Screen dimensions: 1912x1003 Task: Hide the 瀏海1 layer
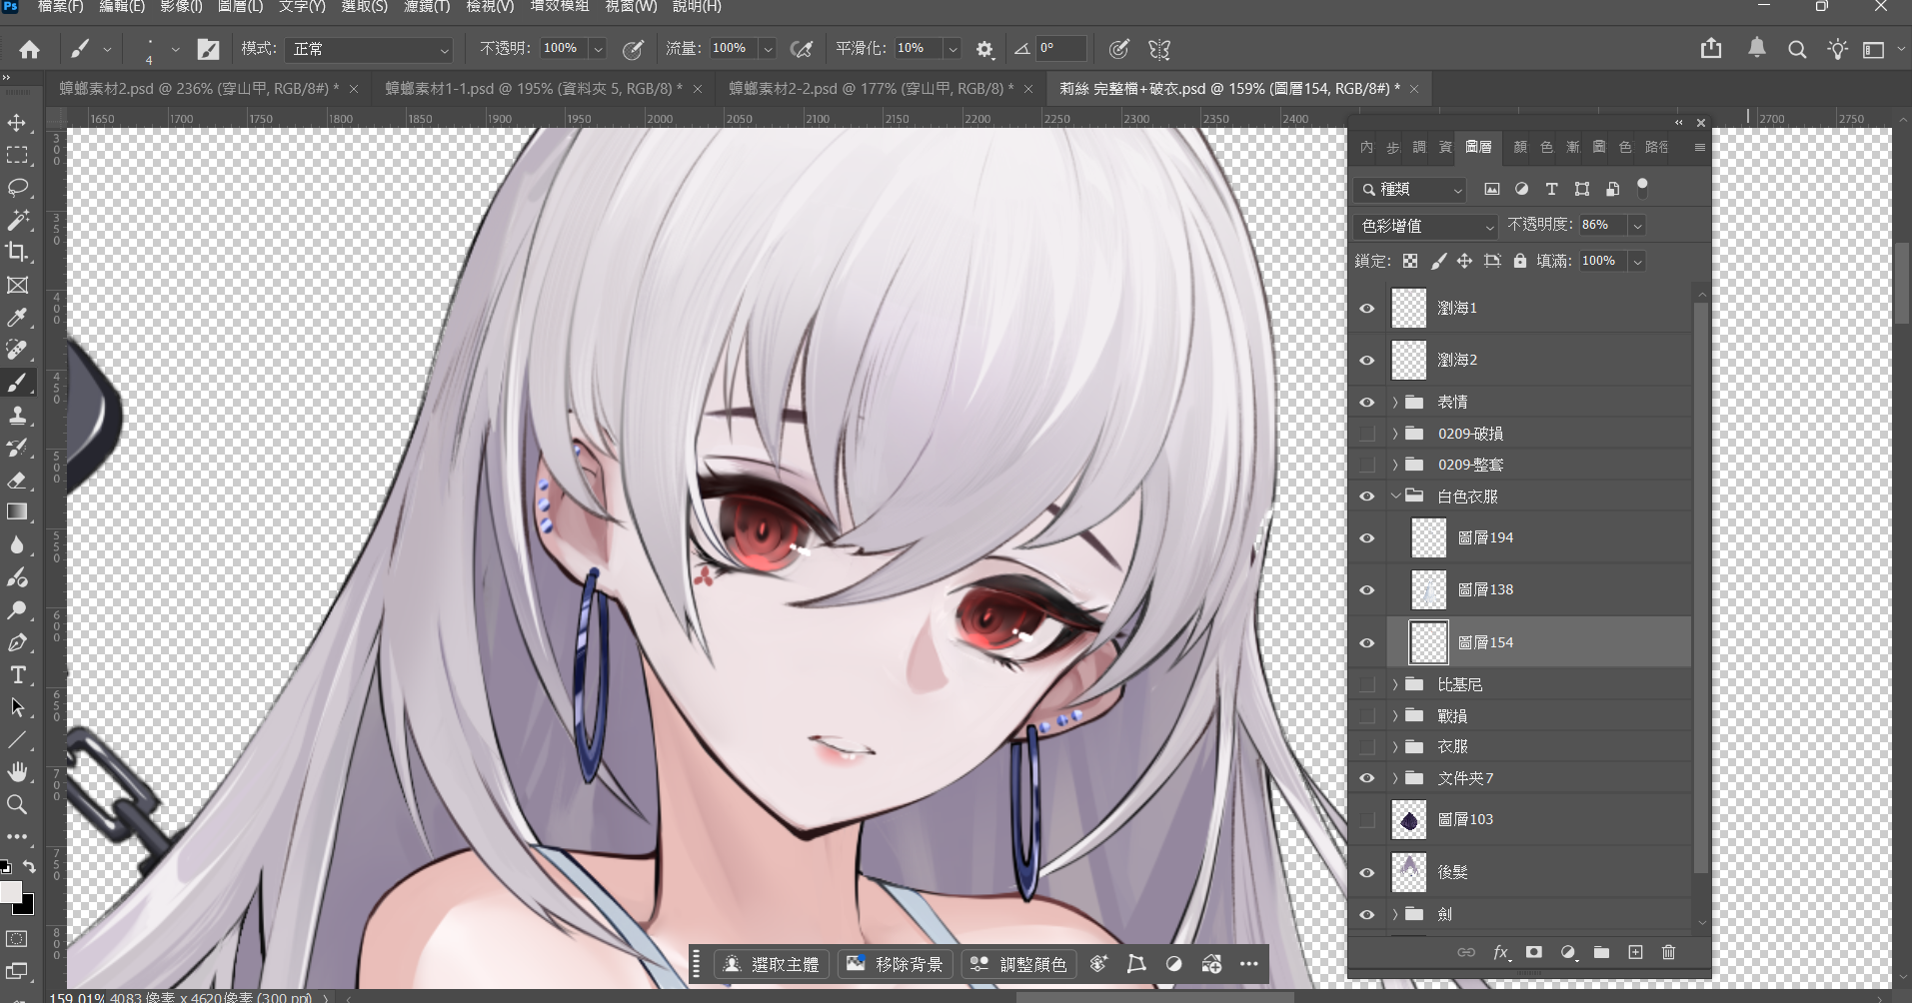pyautogui.click(x=1366, y=309)
